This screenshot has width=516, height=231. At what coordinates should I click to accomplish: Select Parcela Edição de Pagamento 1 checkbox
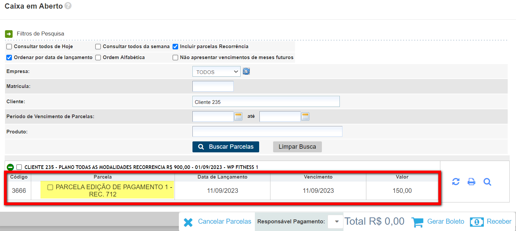tap(50, 188)
